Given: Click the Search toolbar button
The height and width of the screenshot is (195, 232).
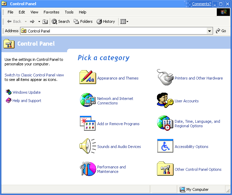Looking at the screenshot, I should (61, 21).
